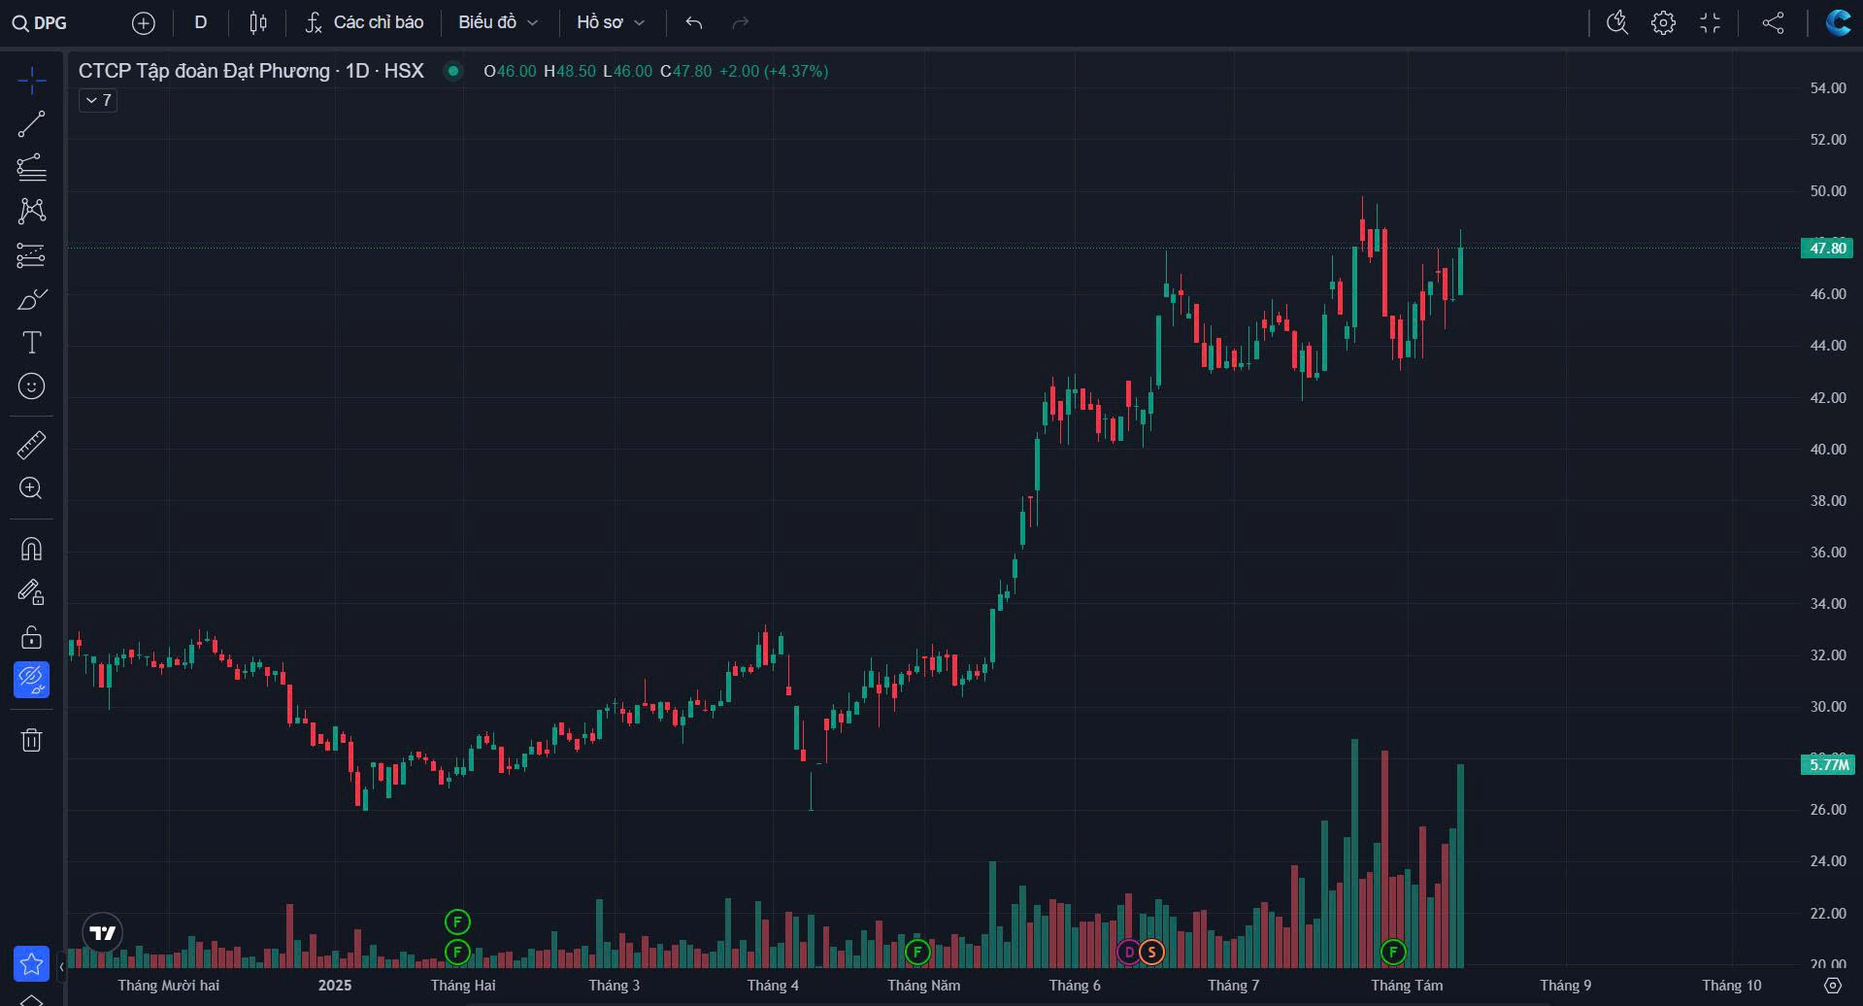This screenshot has width=1863, height=1006.
Task: Toggle magnet mode for drawings
Action: tap(31, 550)
